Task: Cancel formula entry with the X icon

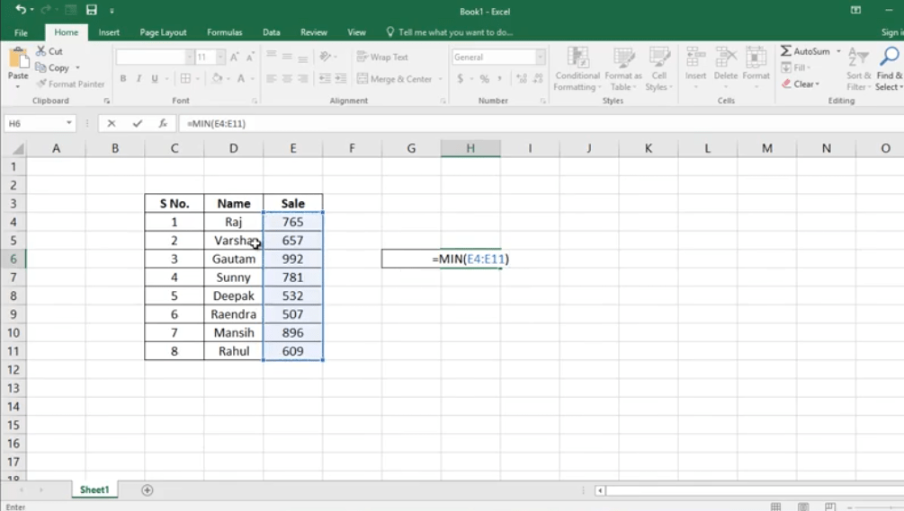Action: pyautogui.click(x=112, y=123)
